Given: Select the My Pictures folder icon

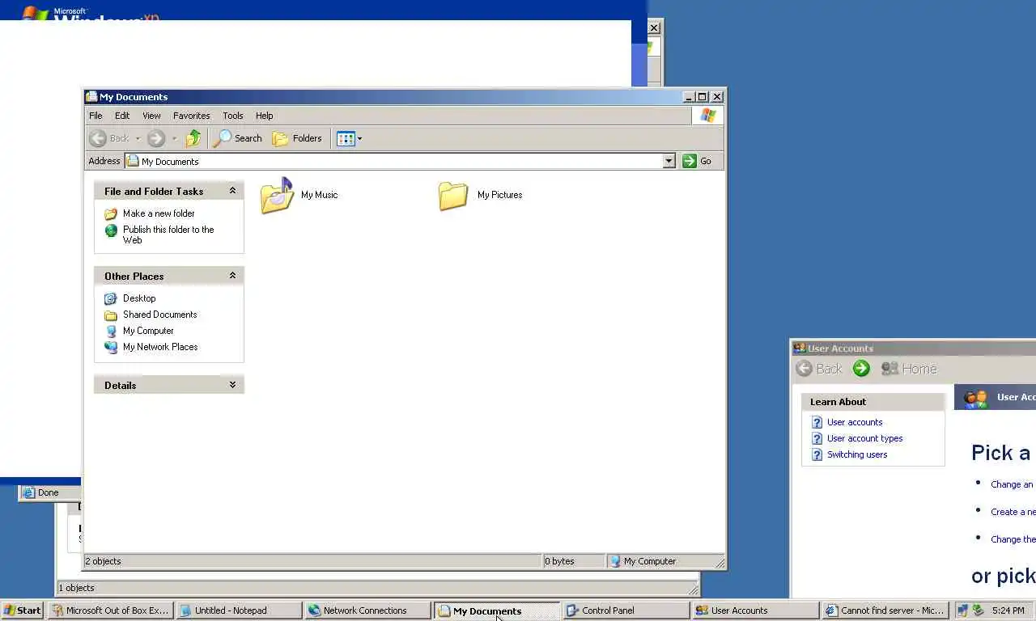Looking at the screenshot, I should [x=453, y=196].
